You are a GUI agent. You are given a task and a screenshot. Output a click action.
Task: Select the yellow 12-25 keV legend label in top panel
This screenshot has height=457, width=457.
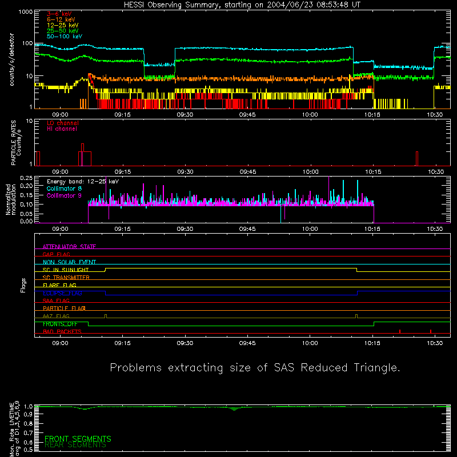[x=63, y=25]
